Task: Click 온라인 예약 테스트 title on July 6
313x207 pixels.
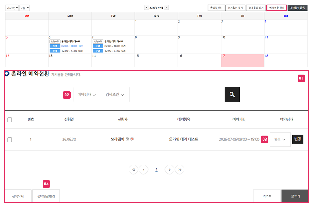Action: click(x=71, y=41)
